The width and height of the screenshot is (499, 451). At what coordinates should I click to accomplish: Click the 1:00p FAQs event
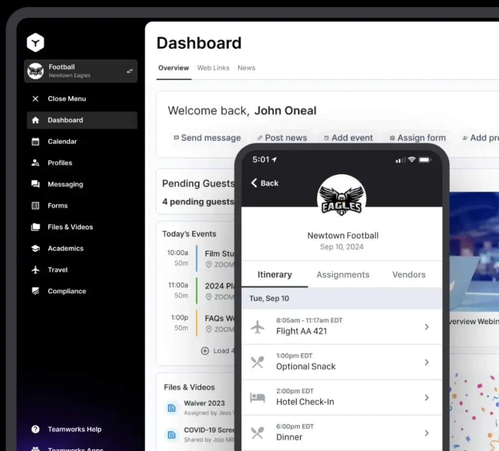(x=200, y=323)
